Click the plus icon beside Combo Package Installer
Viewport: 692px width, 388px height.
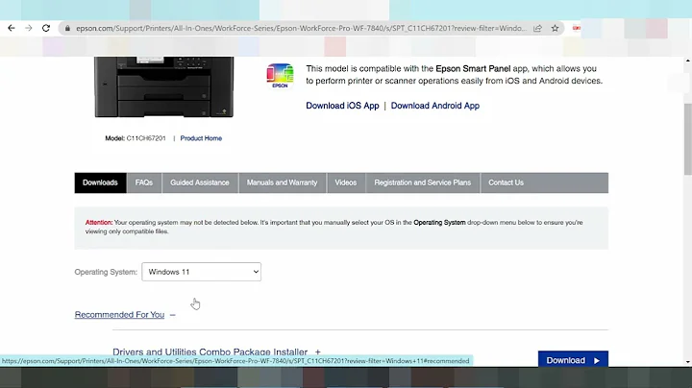(x=318, y=352)
